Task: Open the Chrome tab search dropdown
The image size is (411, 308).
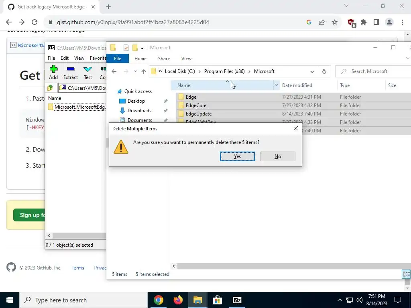Action: coord(346,6)
